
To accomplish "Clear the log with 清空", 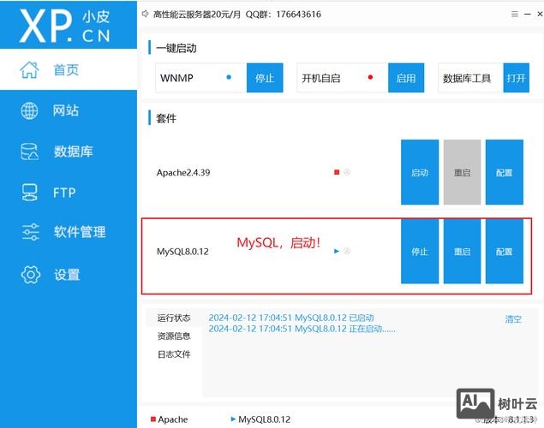I will click(x=513, y=319).
